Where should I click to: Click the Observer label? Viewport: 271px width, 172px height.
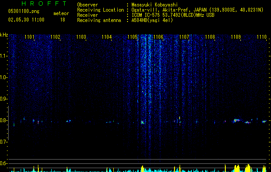point(87,5)
